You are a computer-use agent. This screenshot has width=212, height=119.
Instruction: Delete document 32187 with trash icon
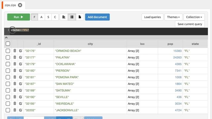tap(15, 84)
